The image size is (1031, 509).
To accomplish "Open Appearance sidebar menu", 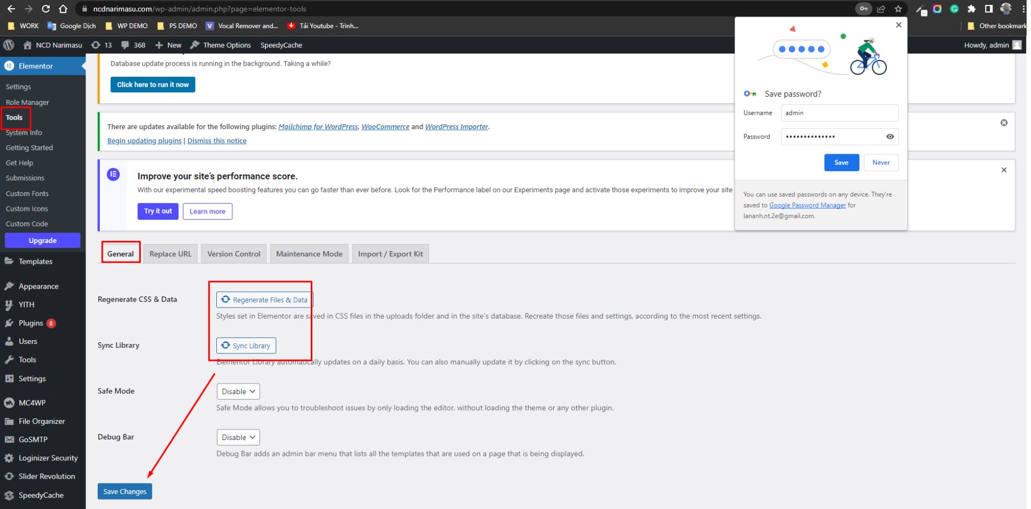I will (x=43, y=286).
